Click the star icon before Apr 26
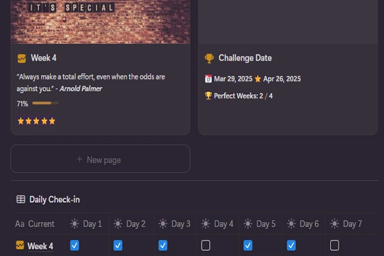Image resolution: width=384 pixels, height=256 pixels. pos(257,79)
